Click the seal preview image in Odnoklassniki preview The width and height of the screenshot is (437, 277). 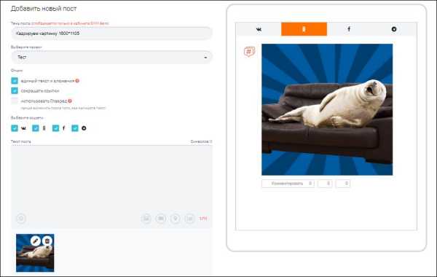327,109
